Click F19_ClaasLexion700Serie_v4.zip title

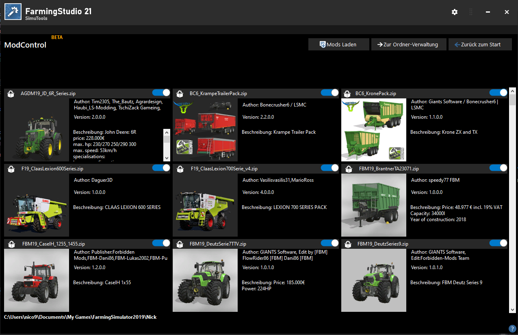224,169
